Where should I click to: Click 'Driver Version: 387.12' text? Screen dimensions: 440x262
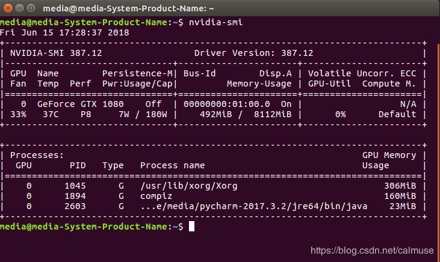(253, 53)
